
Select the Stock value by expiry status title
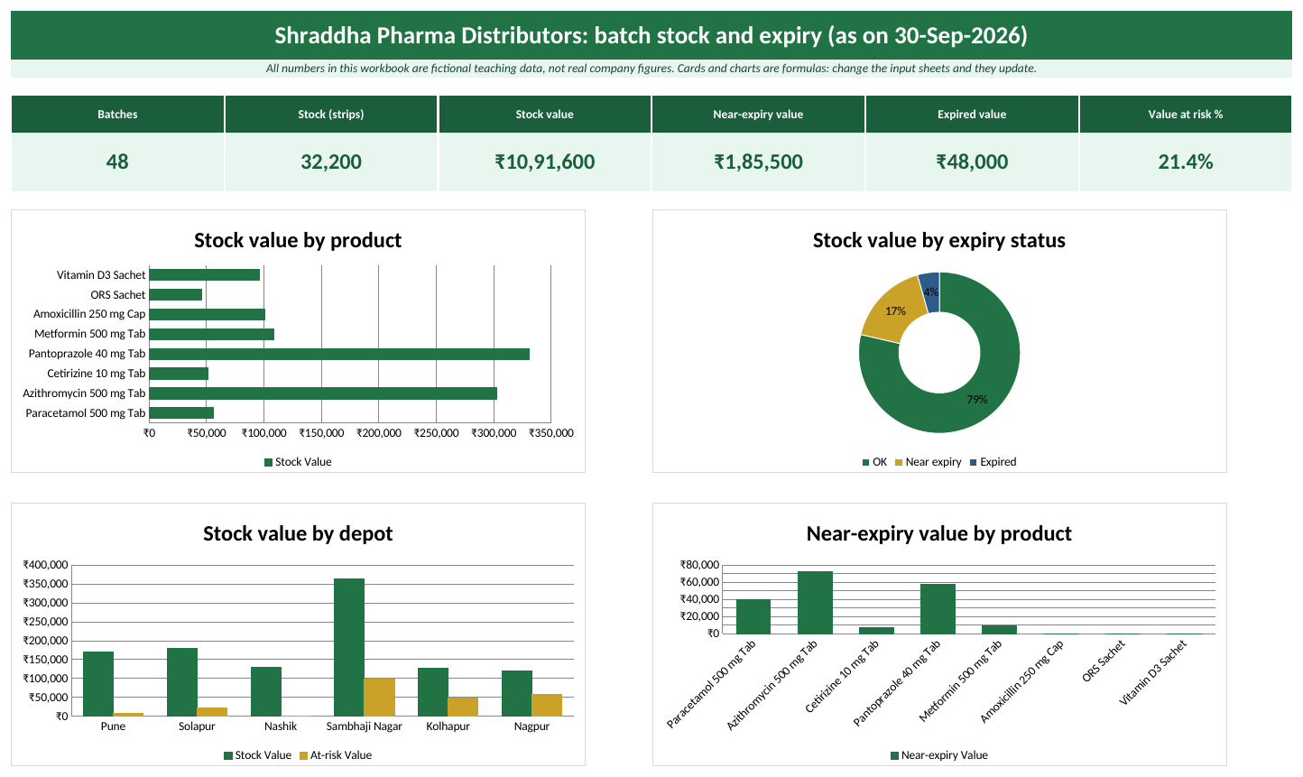pyautogui.click(x=939, y=240)
